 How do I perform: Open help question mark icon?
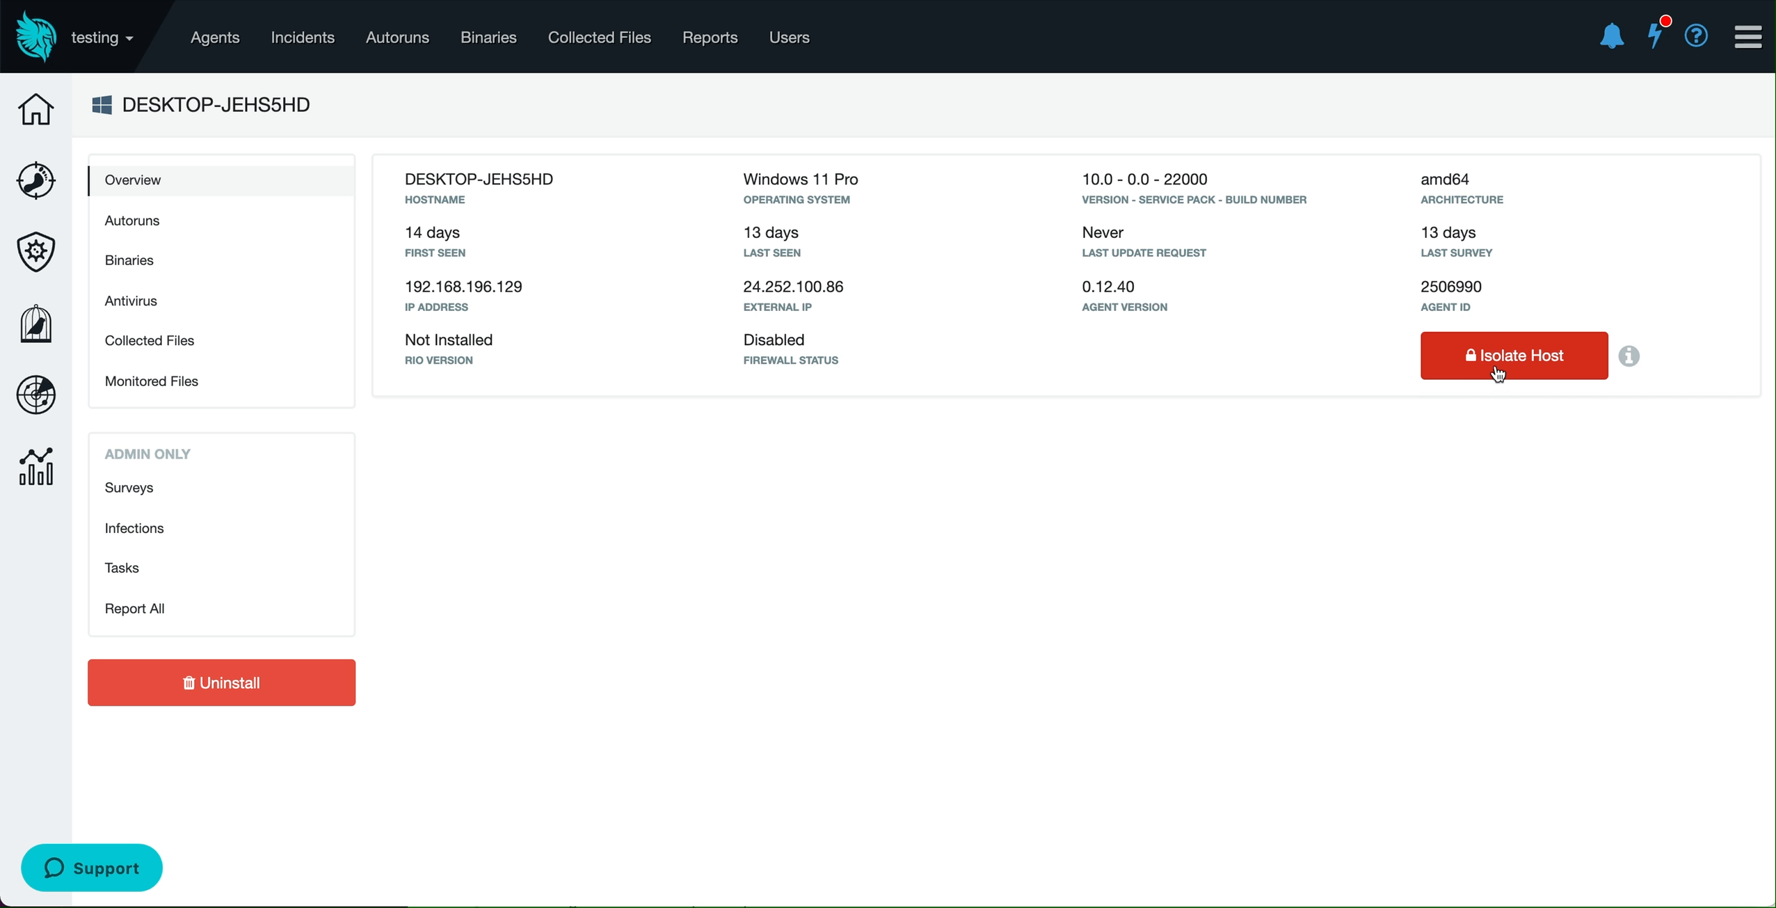click(1697, 36)
